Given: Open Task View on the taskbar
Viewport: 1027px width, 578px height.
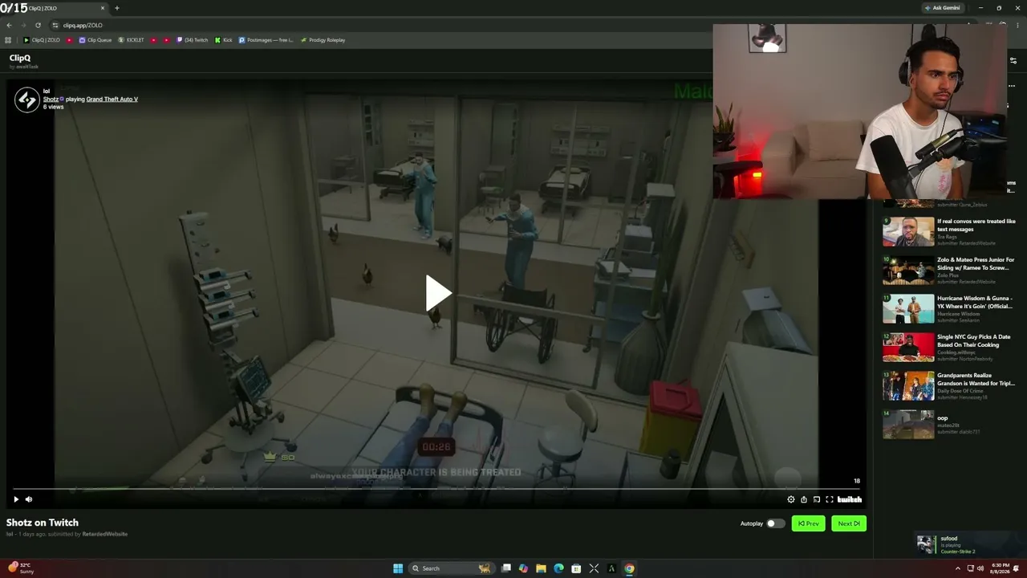Looking at the screenshot, I should point(506,568).
